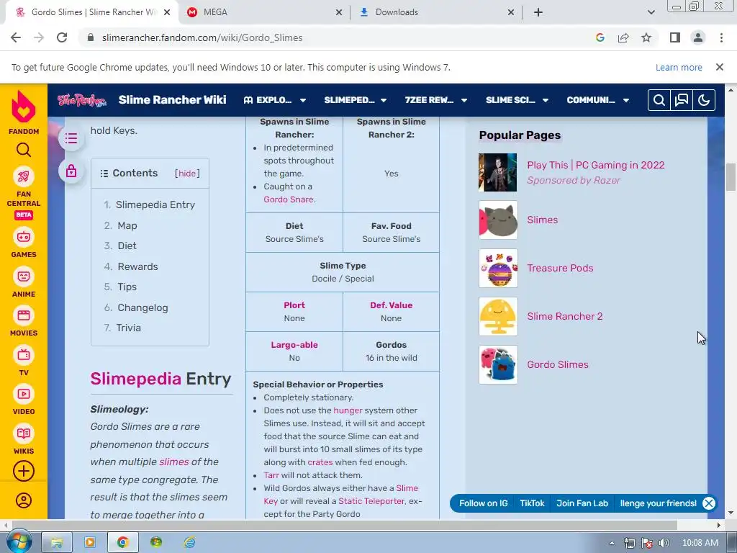Open Chrome three-dot menu
Screen dimensions: 737x553
click(721, 37)
